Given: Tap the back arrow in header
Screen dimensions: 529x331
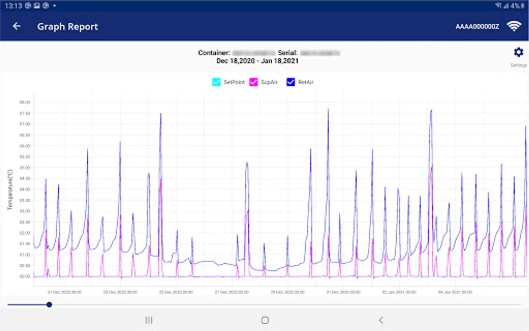Looking at the screenshot, I should coord(17,26).
